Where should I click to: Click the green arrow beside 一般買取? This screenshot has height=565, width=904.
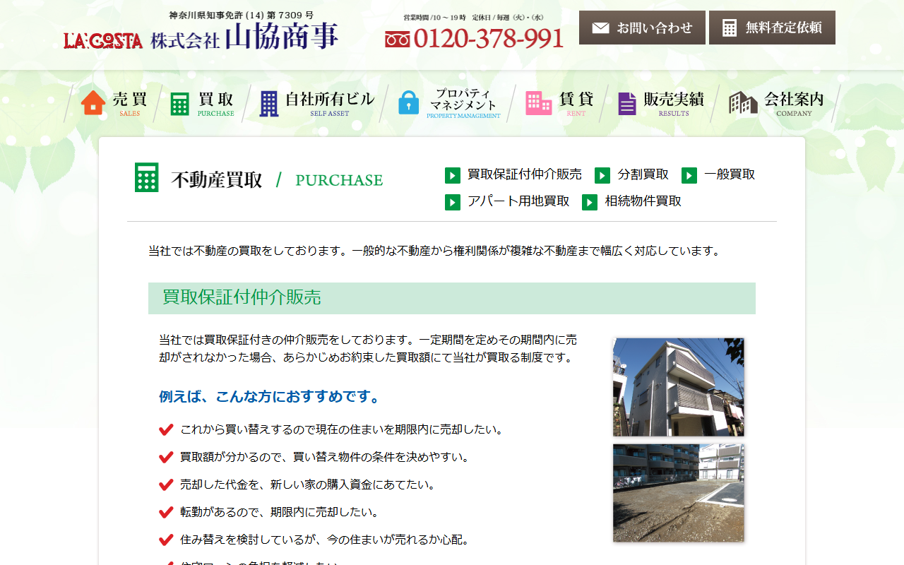coord(689,175)
